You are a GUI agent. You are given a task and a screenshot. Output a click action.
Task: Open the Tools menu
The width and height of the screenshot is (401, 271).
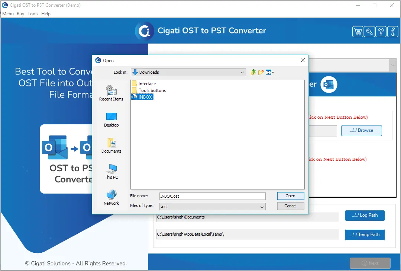(x=33, y=14)
